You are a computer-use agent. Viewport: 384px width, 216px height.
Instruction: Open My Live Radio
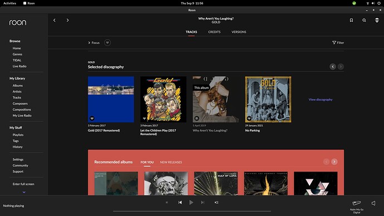coord(22,116)
